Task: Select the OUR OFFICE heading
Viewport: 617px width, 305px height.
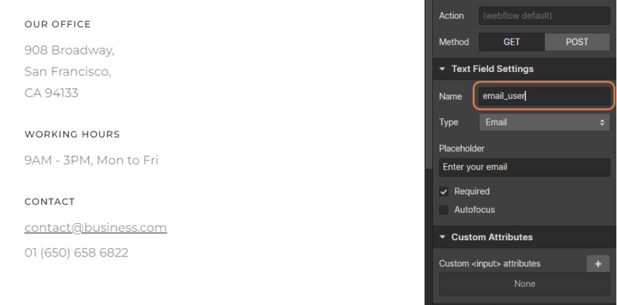Action: coord(58,25)
